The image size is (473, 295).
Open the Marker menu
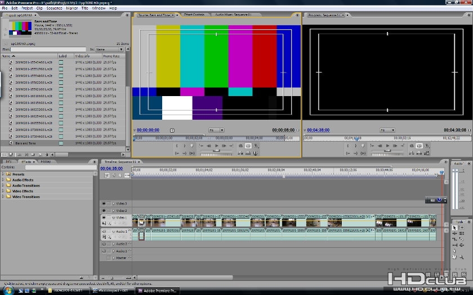[72, 8]
